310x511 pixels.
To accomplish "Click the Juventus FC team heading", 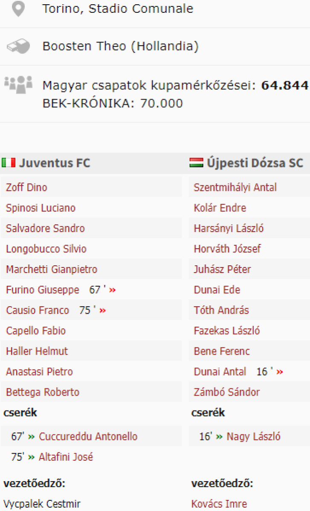I will click(55, 163).
